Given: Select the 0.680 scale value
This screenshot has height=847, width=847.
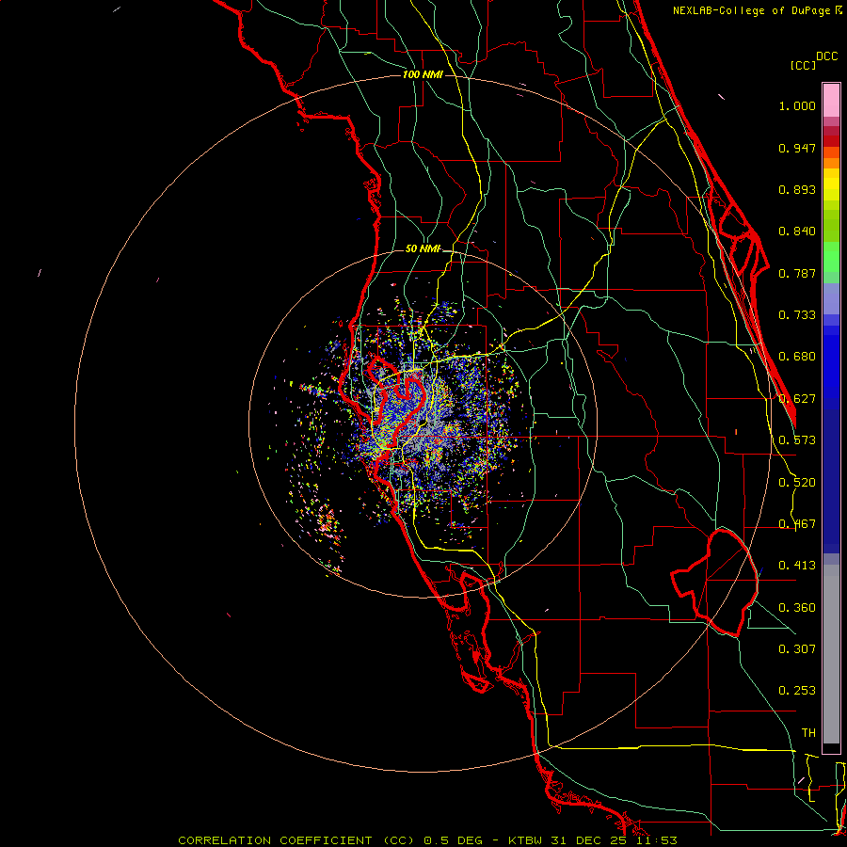Looking at the screenshot, I should [x=797, y=357].
